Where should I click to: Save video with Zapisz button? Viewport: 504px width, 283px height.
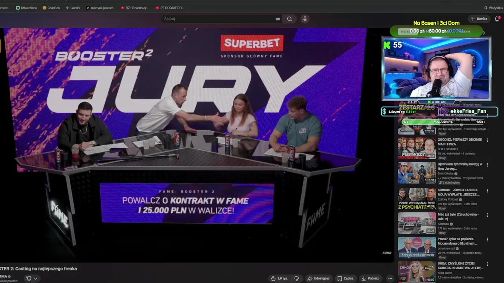click(345, 278)
